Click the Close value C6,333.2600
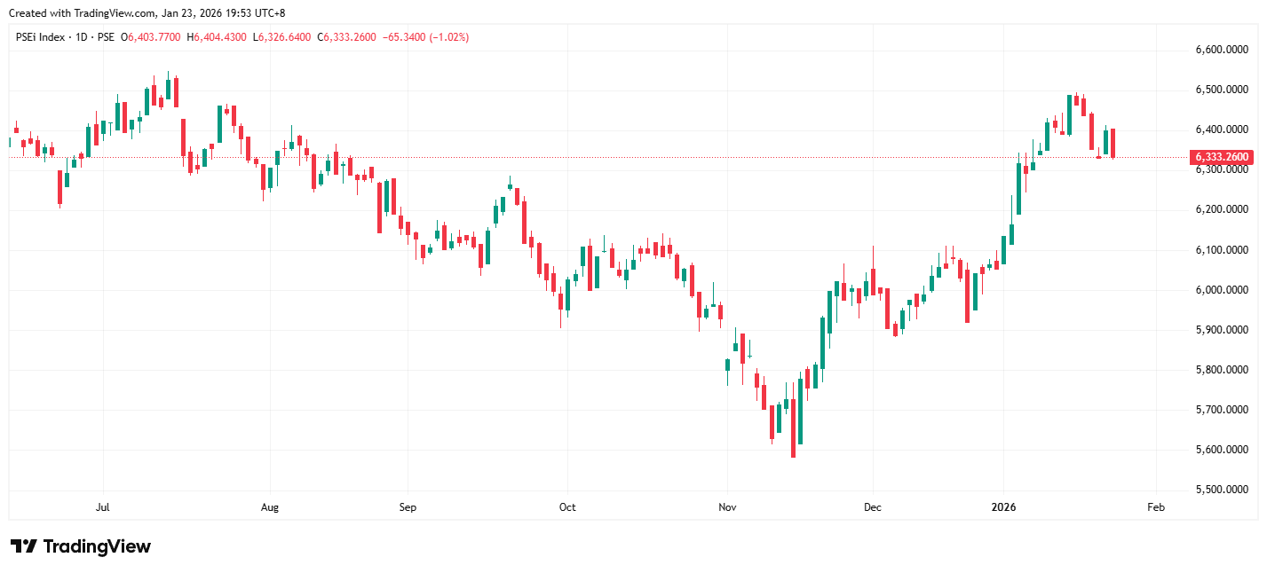1267x573 pixels. click(x=349, y=37)
